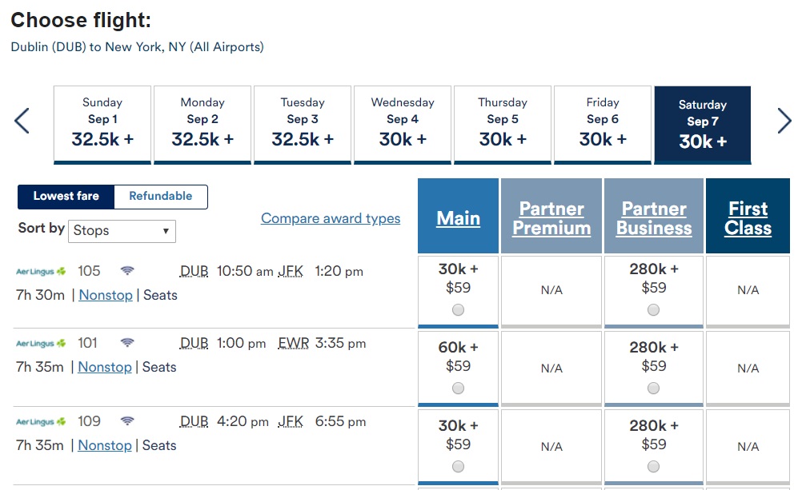Image resolution: width=806 pixels, height=490 pixels.
Task: Select 280k Partner Business fare for flight 109
Action: 654,467
